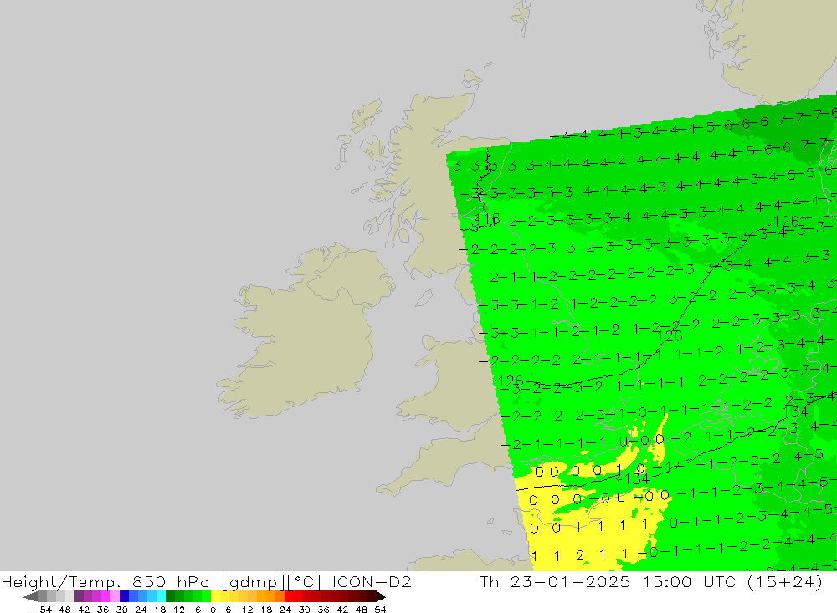Click the '0' legend label

click(x=213, y=610)
